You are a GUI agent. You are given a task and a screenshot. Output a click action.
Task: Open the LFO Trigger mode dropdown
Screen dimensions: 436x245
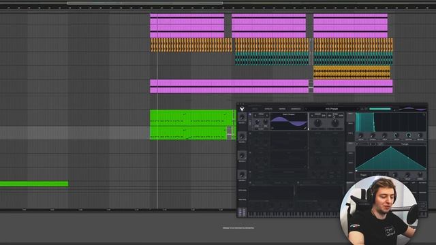pyautogui.click(x=363, y=175)
